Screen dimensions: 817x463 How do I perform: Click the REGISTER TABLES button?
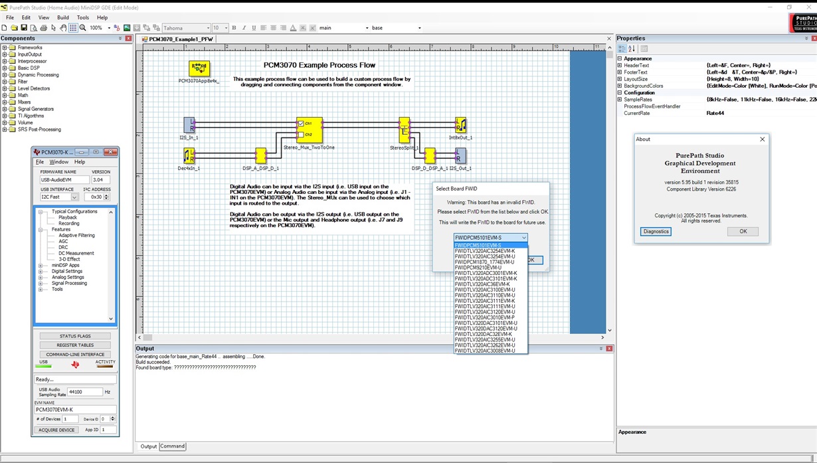[75, 345]
